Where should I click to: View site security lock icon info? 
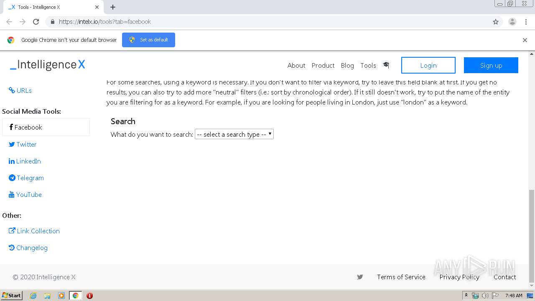tap(52, 22)
